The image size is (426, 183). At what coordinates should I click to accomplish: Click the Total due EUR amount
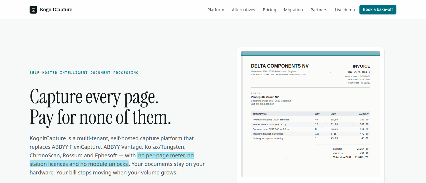tap(362, 157)
